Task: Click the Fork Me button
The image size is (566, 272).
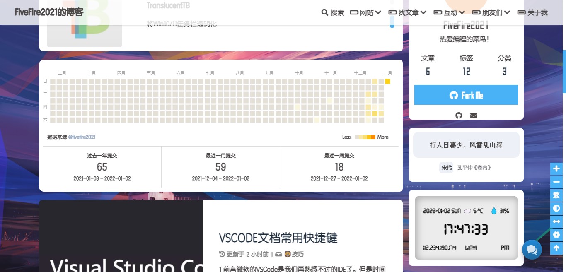Action: tap(466, 95)
